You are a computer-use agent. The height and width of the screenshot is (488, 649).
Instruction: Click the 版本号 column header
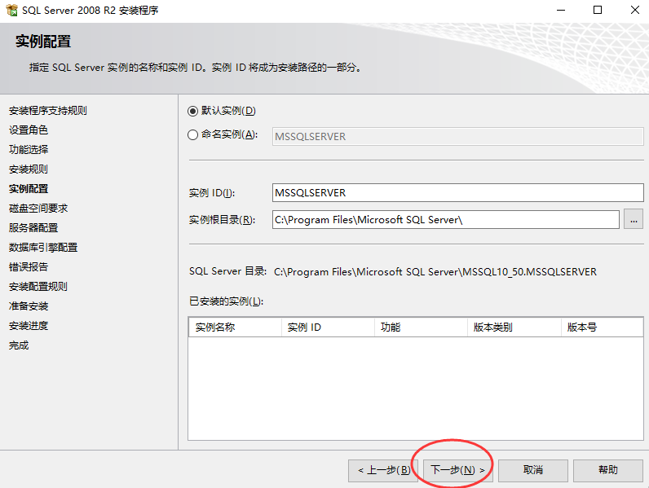point(603,328)
